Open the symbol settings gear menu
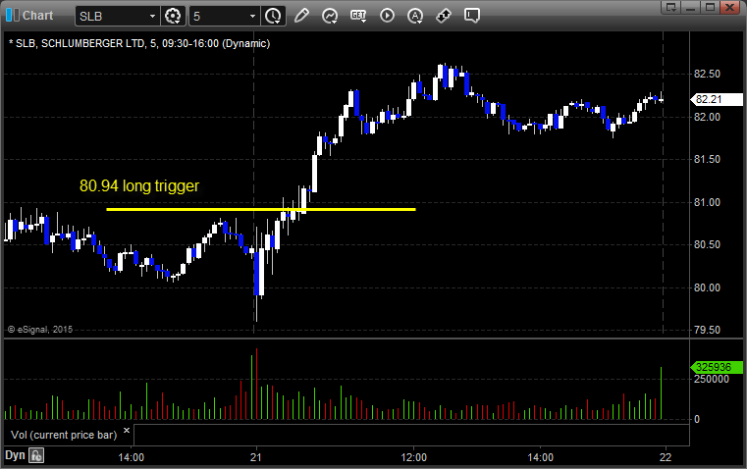This screenshot has width=747, height=469. (173, 16)
